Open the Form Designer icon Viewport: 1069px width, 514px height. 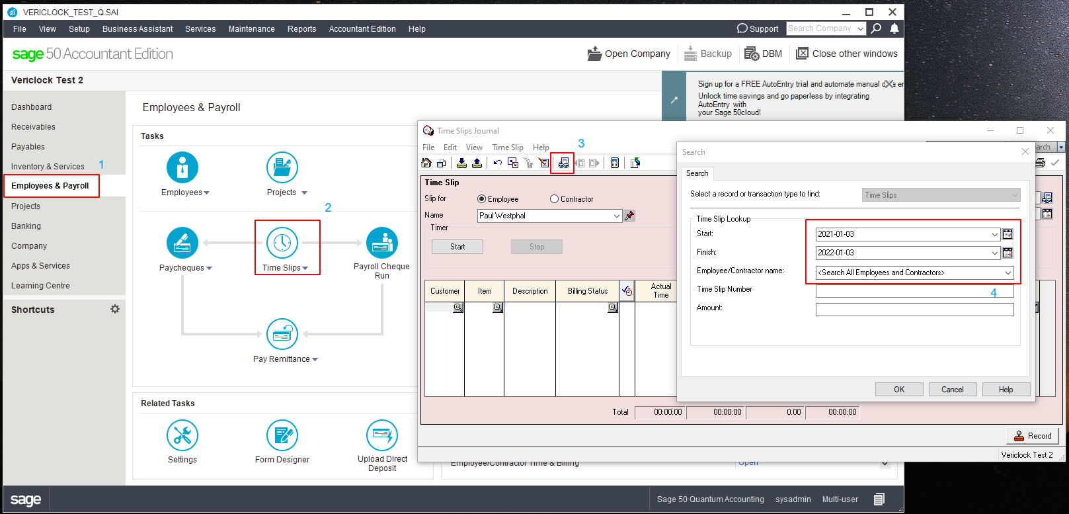coord(282,435)
